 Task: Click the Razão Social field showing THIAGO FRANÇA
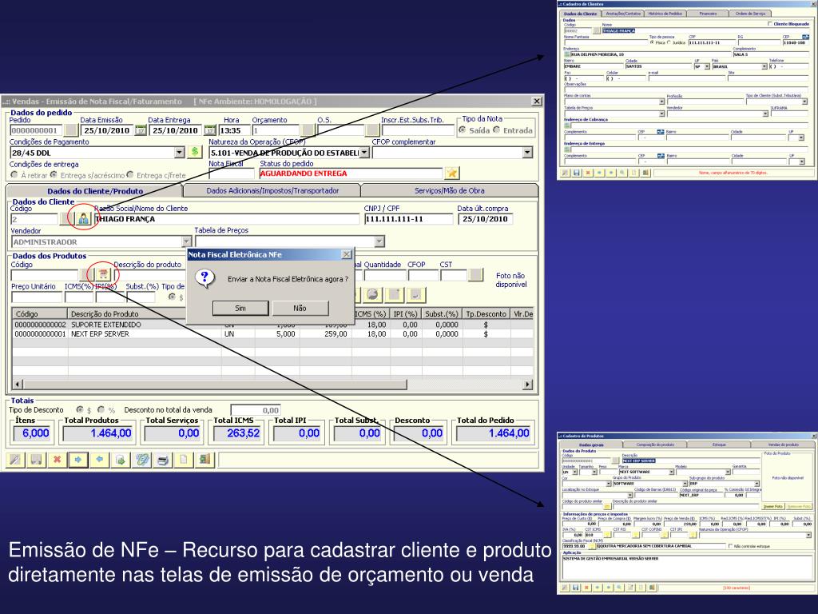click(227, 219)
